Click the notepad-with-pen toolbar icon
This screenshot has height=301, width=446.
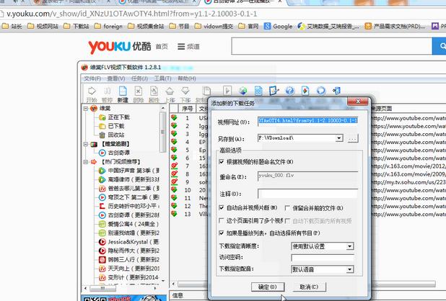coord(274,91)
